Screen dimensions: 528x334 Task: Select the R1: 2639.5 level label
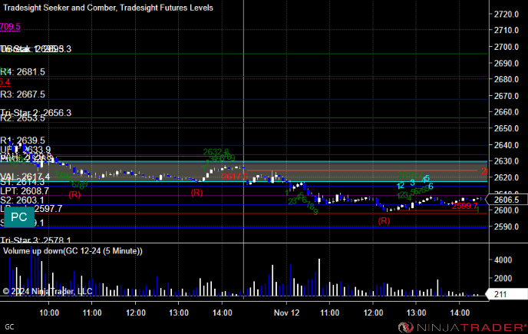22,141
